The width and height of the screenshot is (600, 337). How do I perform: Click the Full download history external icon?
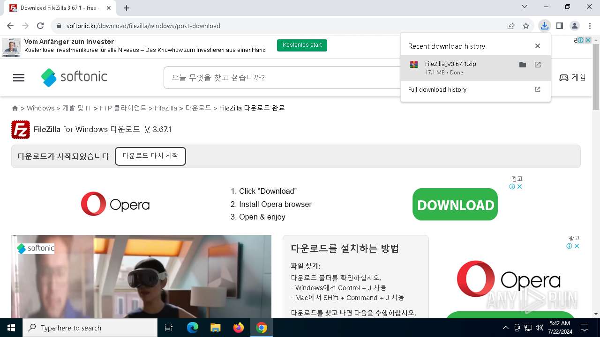click(538, 89)
